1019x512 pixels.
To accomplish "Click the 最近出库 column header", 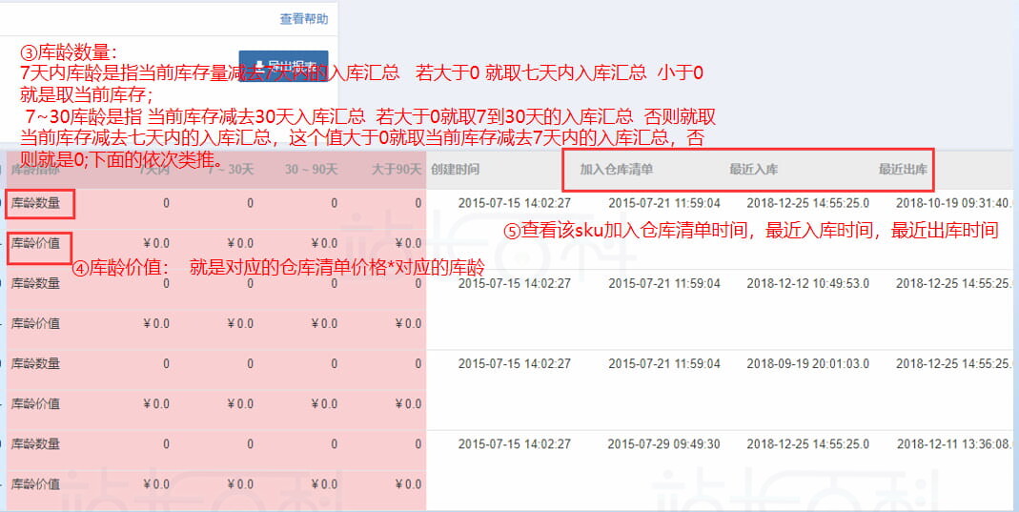I will point(903,170).
